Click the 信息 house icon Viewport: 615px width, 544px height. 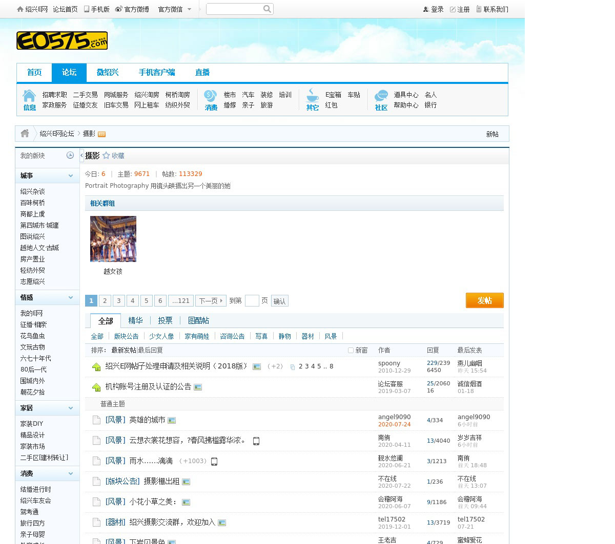point(29,96)
